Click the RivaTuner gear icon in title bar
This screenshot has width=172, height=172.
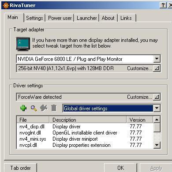pyautogui.click(x=6, y=5)
